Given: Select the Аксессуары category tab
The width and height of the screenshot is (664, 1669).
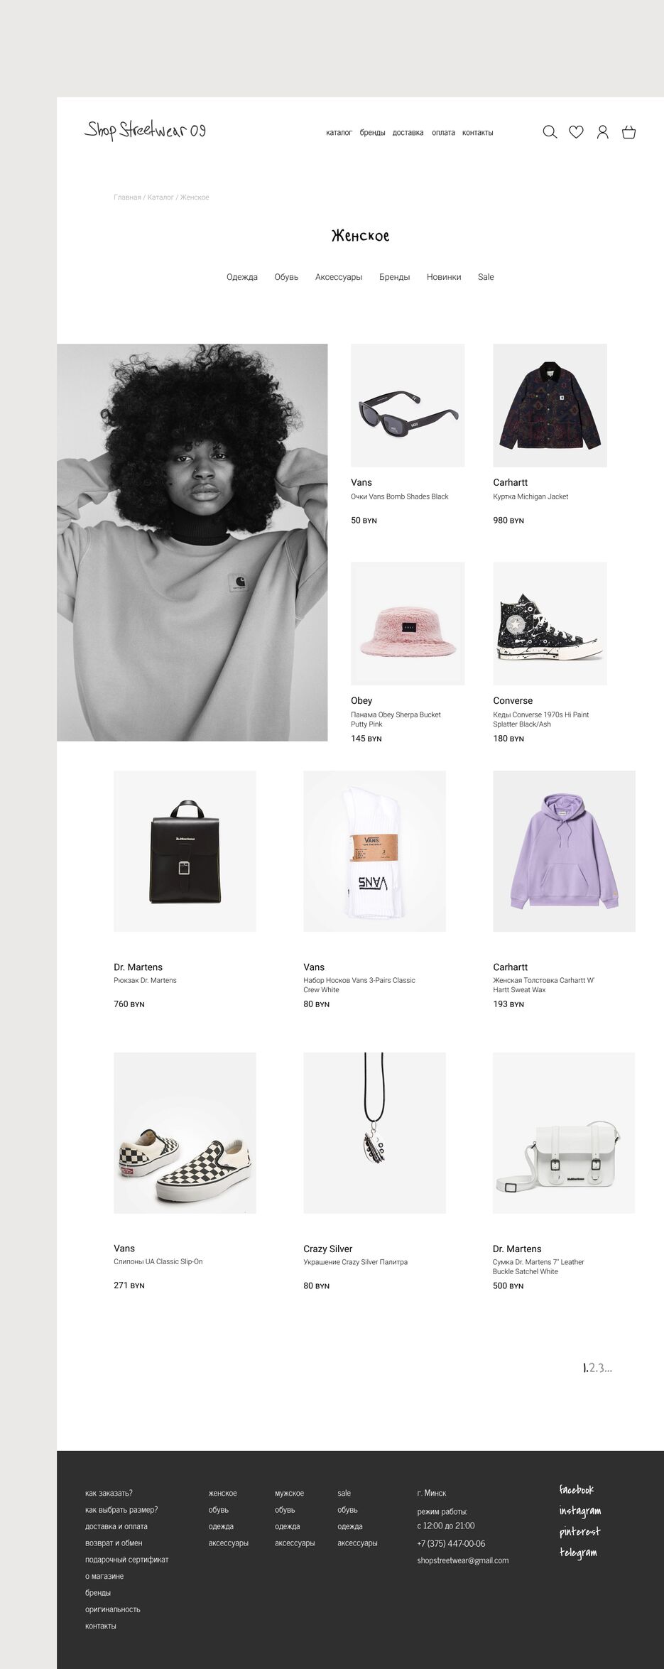Looking at the screenshot, I should [x=339, y=277].
